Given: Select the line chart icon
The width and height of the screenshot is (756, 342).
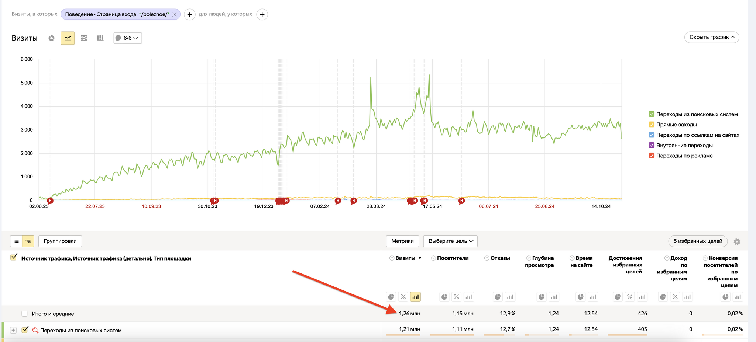Looking at the screenshot, I should point(68,38).
